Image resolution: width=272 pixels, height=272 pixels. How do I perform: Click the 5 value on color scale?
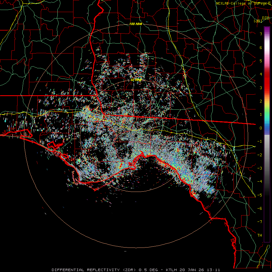(x=261, y=61)
